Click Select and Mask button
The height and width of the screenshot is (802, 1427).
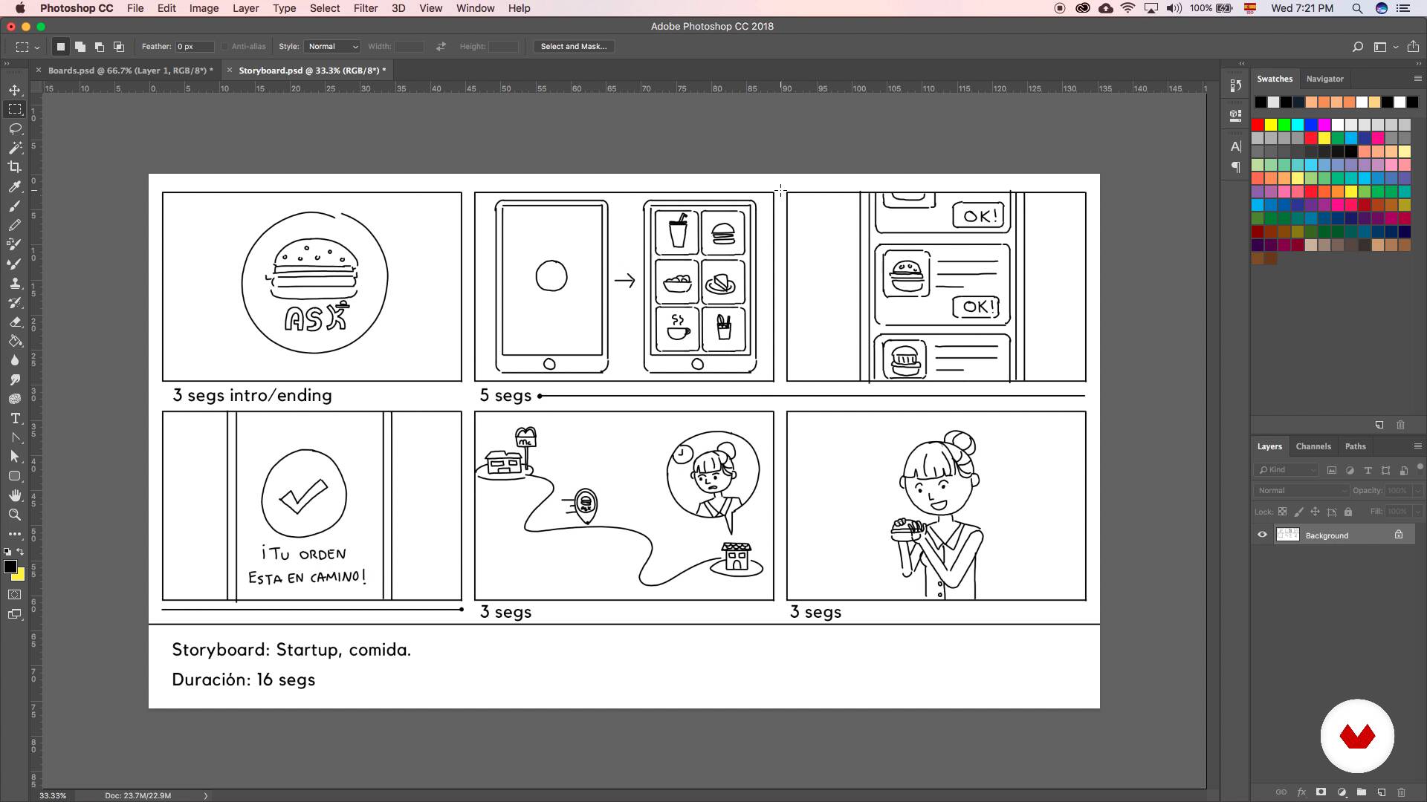click(573, 46)
